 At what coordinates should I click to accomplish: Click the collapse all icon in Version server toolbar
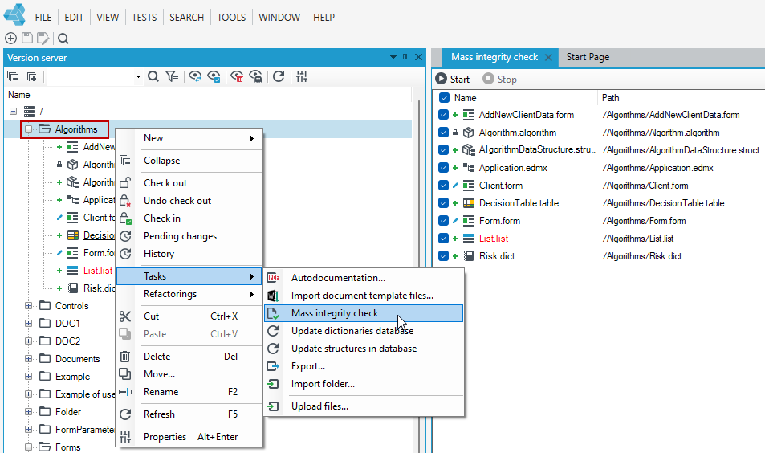coord(13,76)
